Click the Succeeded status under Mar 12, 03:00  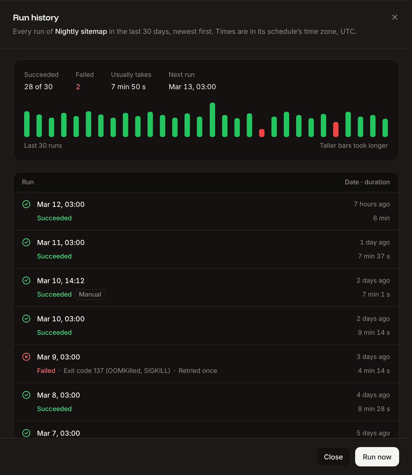coord(54,218)
